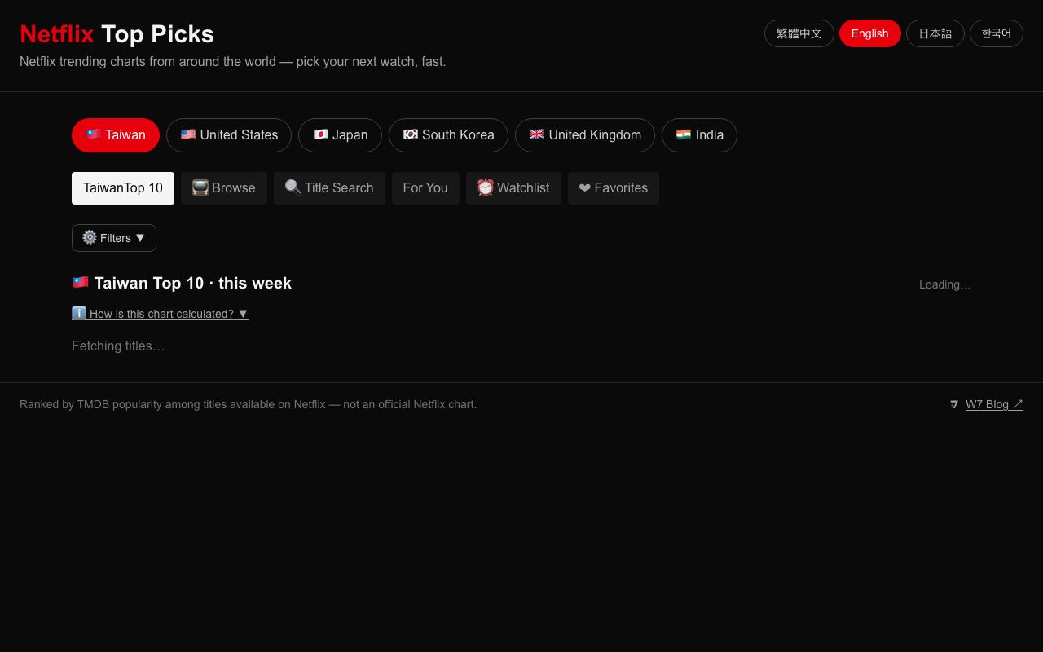
Task: Click the TMDB popularity footer note
Action: point(248,404)
